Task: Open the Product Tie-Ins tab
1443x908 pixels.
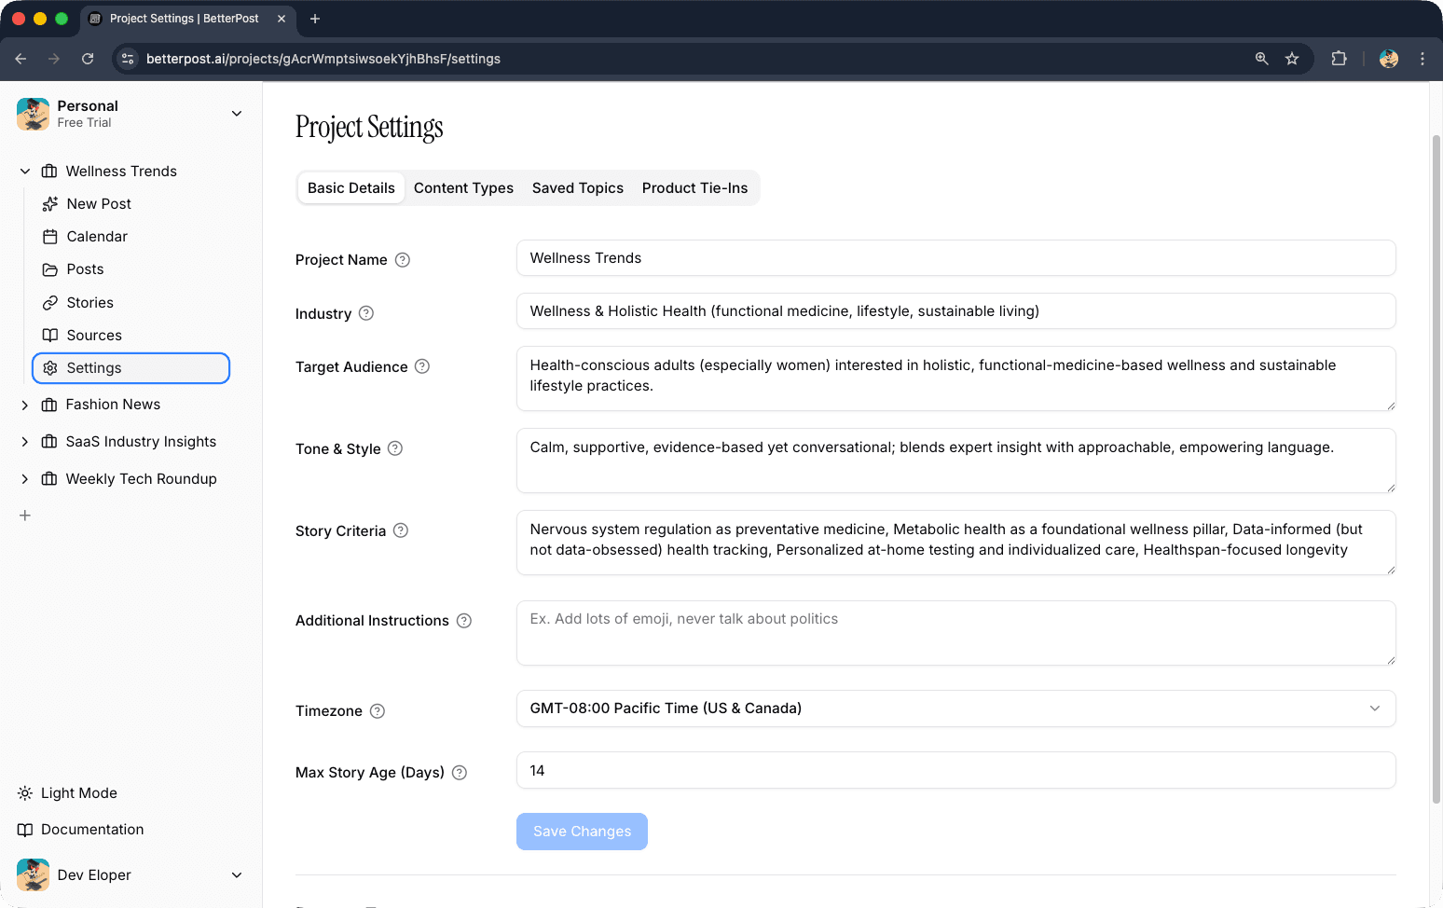Action: [694, 187]
